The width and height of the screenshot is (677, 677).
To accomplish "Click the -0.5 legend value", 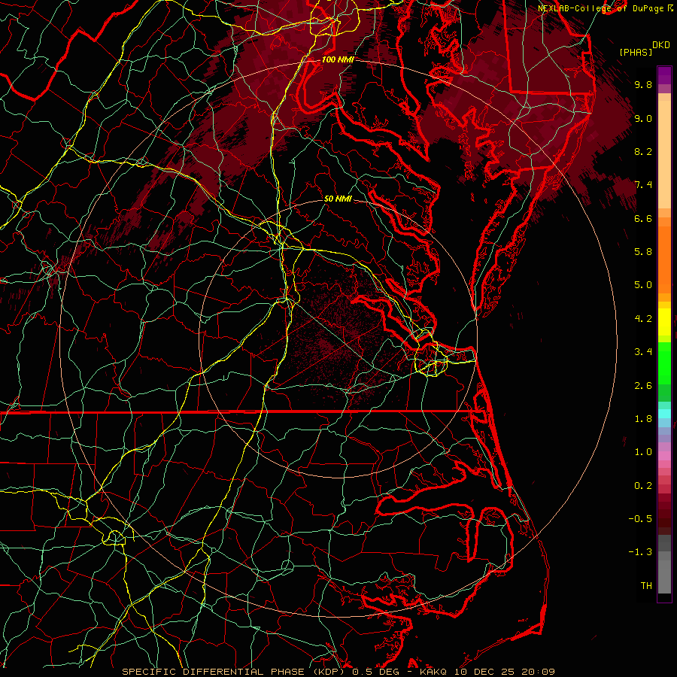I will (640, 519).
